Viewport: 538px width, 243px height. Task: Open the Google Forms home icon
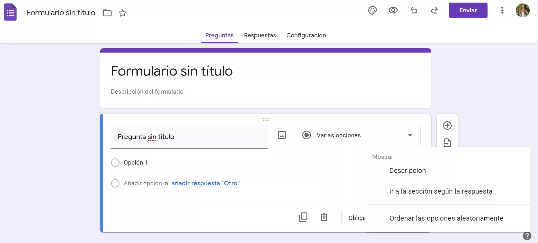click(10, 12)
